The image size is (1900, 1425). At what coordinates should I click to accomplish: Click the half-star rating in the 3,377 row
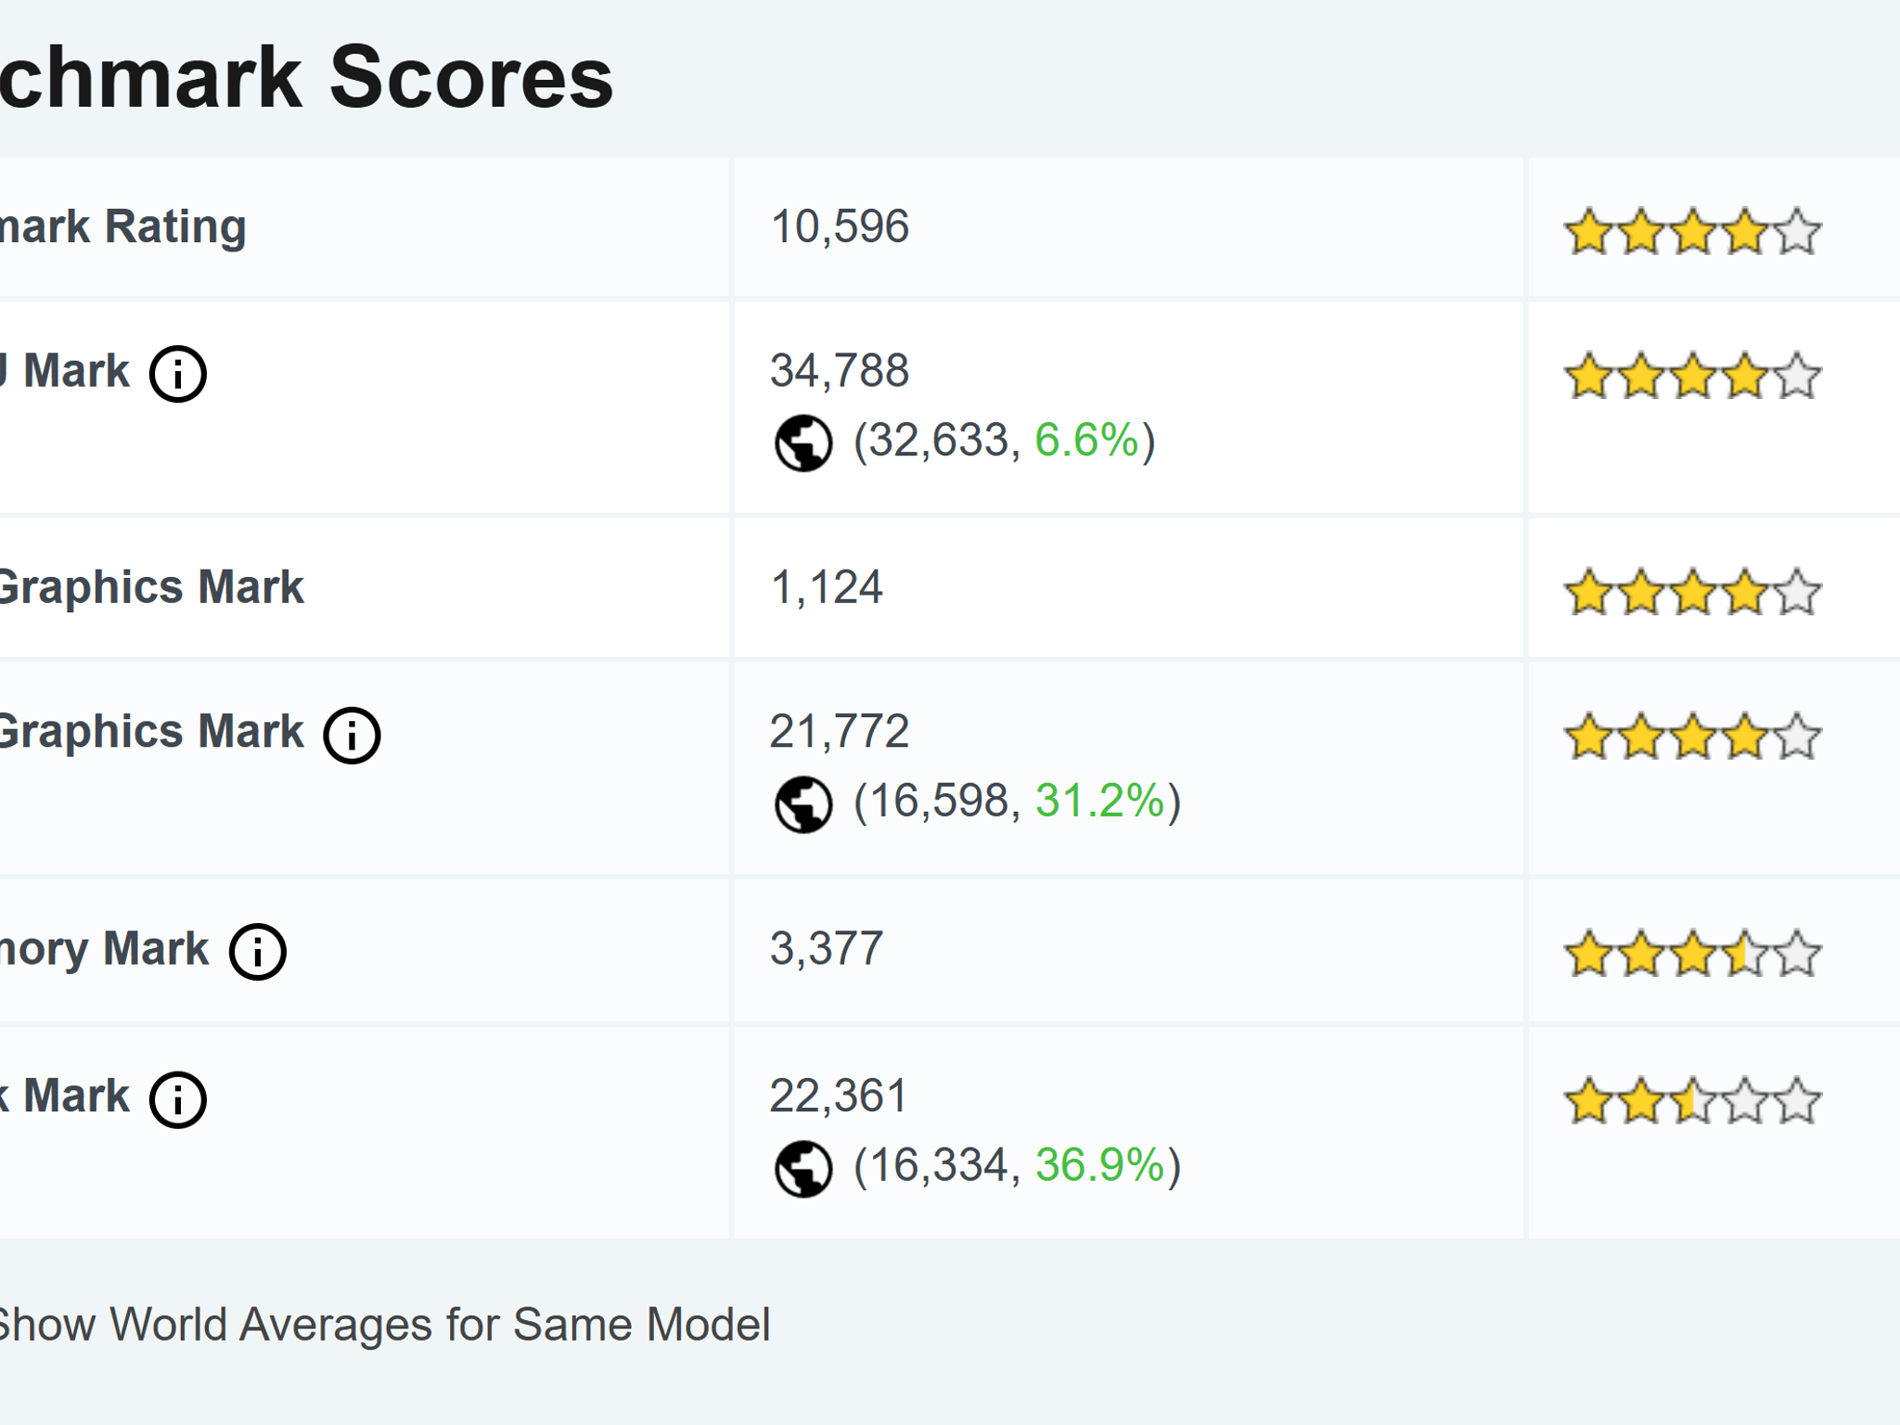[1693, 953]
